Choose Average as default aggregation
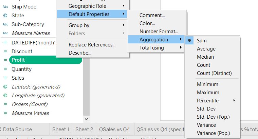The height and width of the screenshot is (139, 258). coord(206,49)
